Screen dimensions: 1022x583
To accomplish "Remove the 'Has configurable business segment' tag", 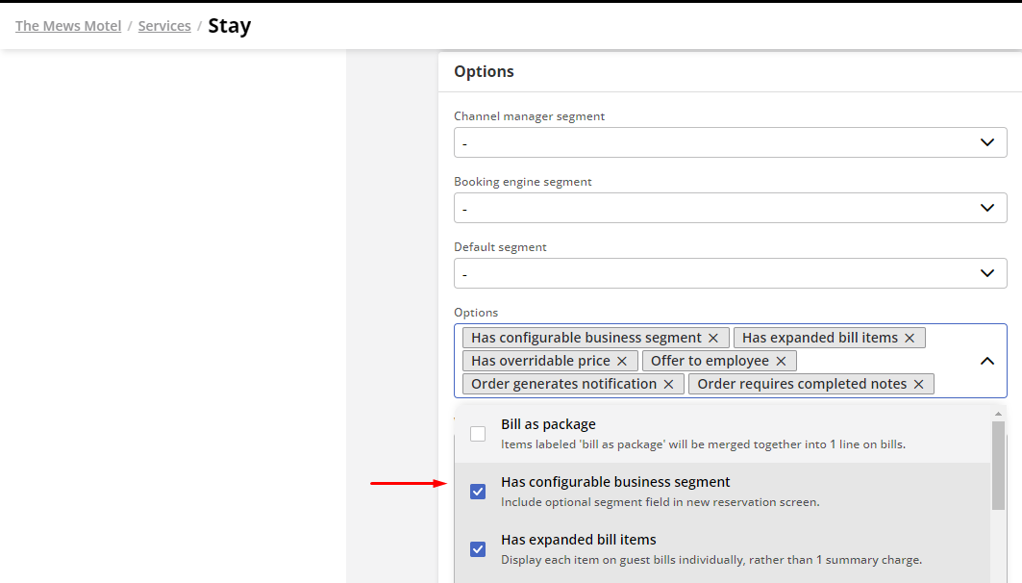I will pyautogui.click(x=713, y=337).
